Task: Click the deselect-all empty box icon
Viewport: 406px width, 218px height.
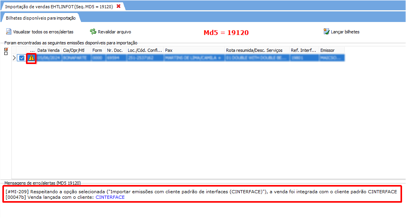Action: pyautogui.click(x=6, y=53)
